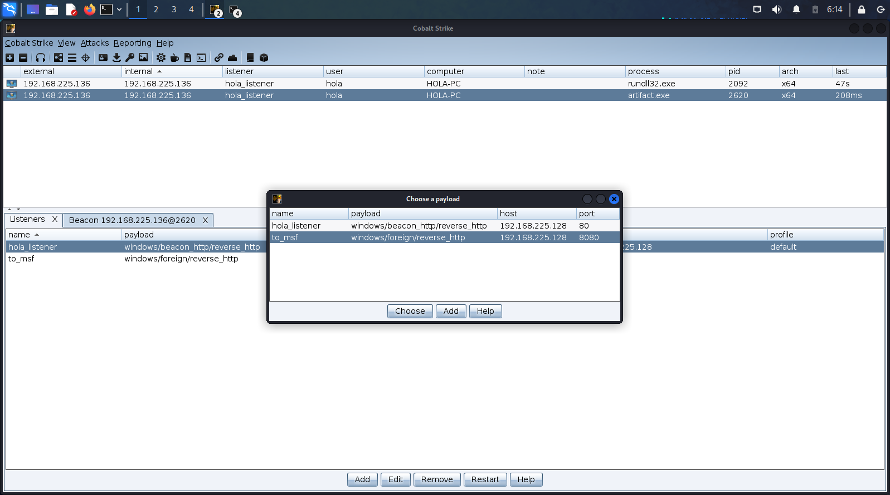Viewport: 890px width, 495px height.
Task: Click the gear icon in the toolbar
Action: [161, 57]
